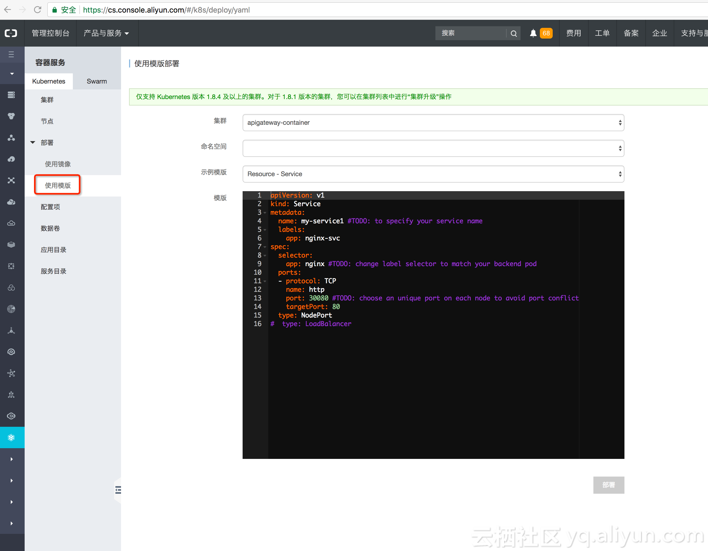Click the Alibaba Cloud logo
This screenshot has width=708, height=551.
click(11, 33)
